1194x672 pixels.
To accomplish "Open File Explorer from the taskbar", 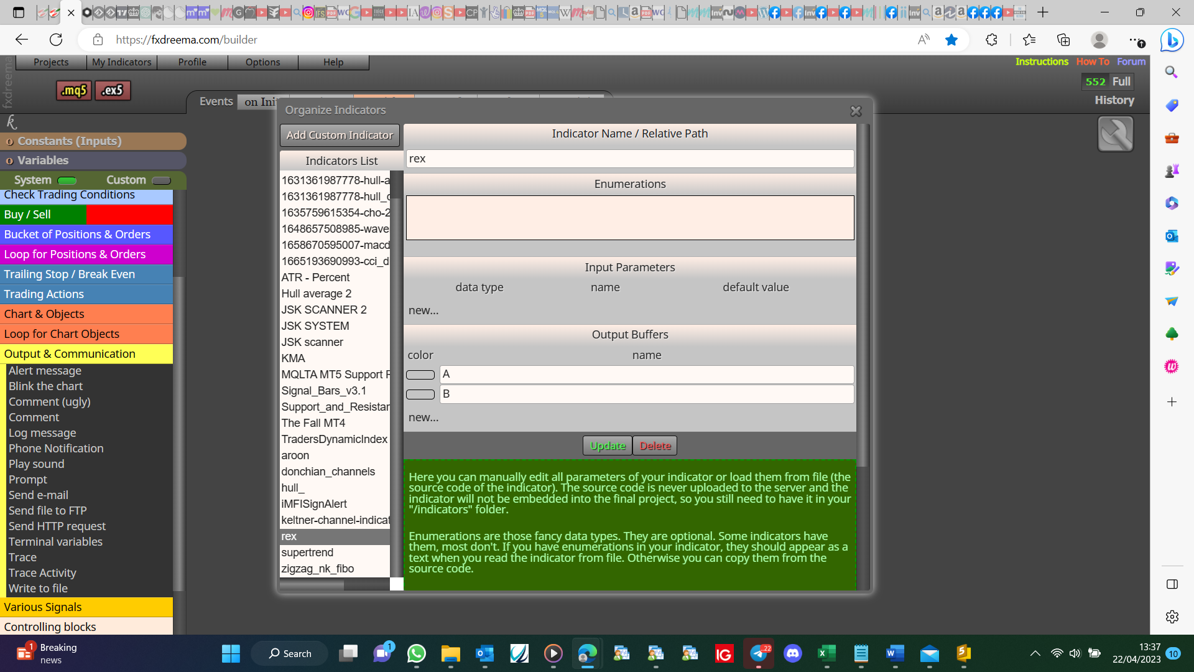I will coord(450,653).
